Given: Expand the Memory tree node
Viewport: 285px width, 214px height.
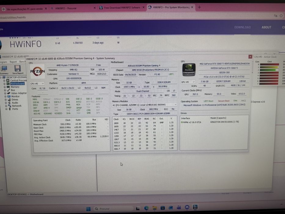Looking at the screenshot, I should pyautogui.click(x=5, y=87).
